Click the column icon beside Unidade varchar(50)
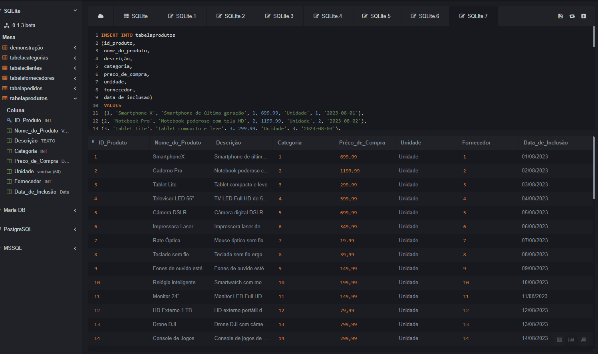This screenshot has height=354, width=598. [9, 171]
